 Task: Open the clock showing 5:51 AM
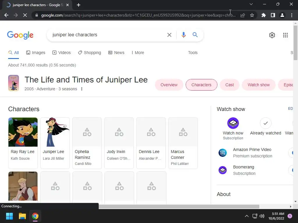[276, 216]
